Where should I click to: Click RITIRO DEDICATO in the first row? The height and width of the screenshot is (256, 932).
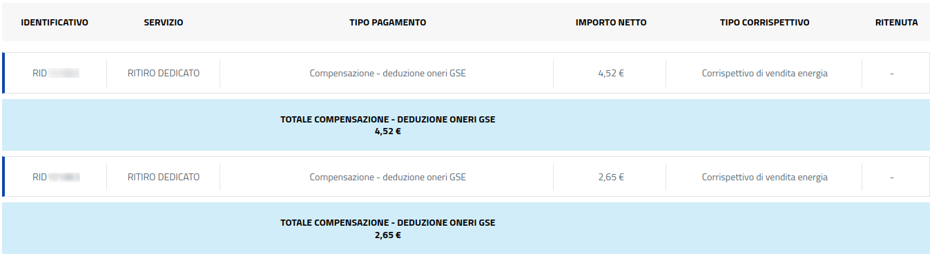[x=164, y=73]
